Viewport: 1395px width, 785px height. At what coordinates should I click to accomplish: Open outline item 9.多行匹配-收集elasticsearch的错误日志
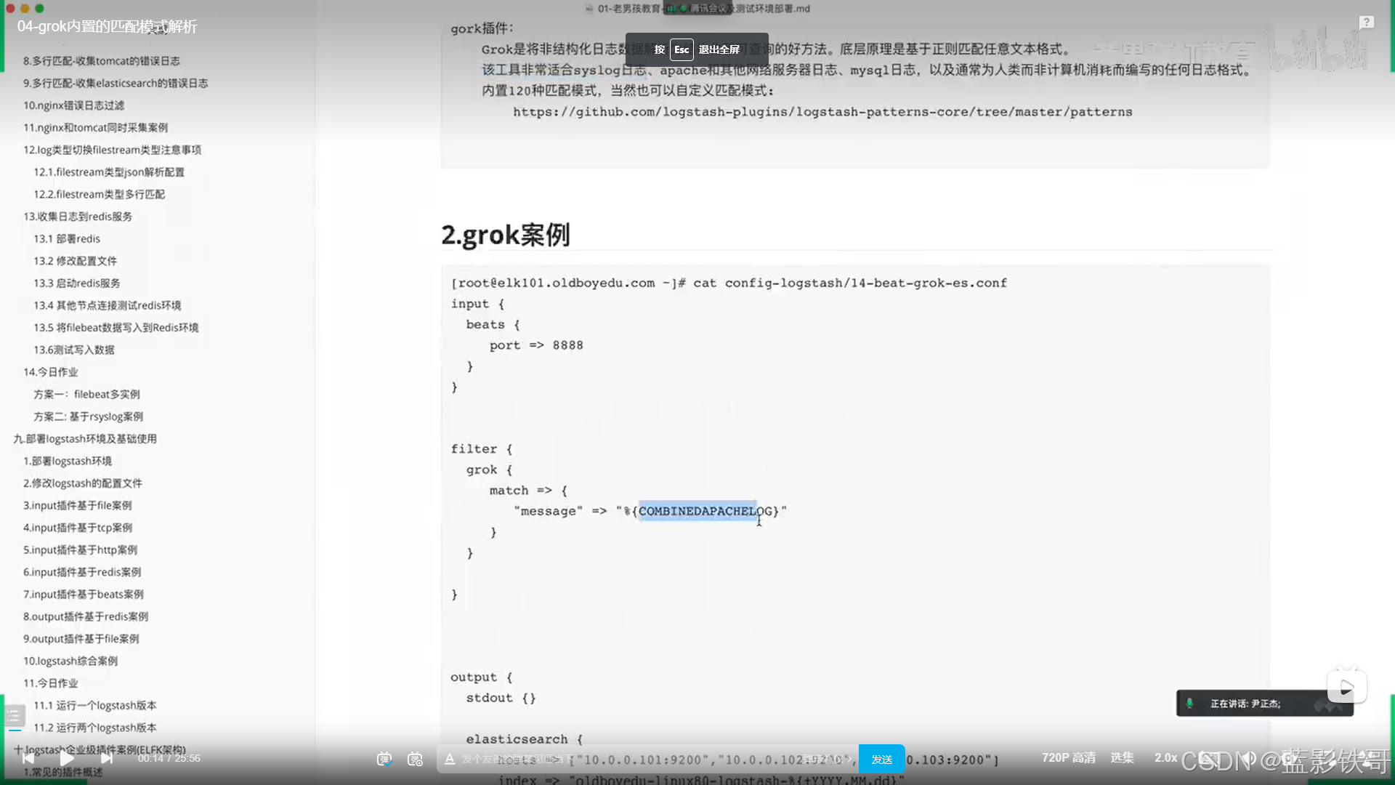(x=116, y=83)
